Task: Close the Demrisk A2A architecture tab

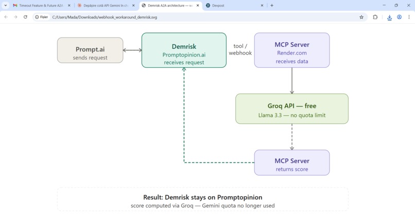Action: coord(198,5)
